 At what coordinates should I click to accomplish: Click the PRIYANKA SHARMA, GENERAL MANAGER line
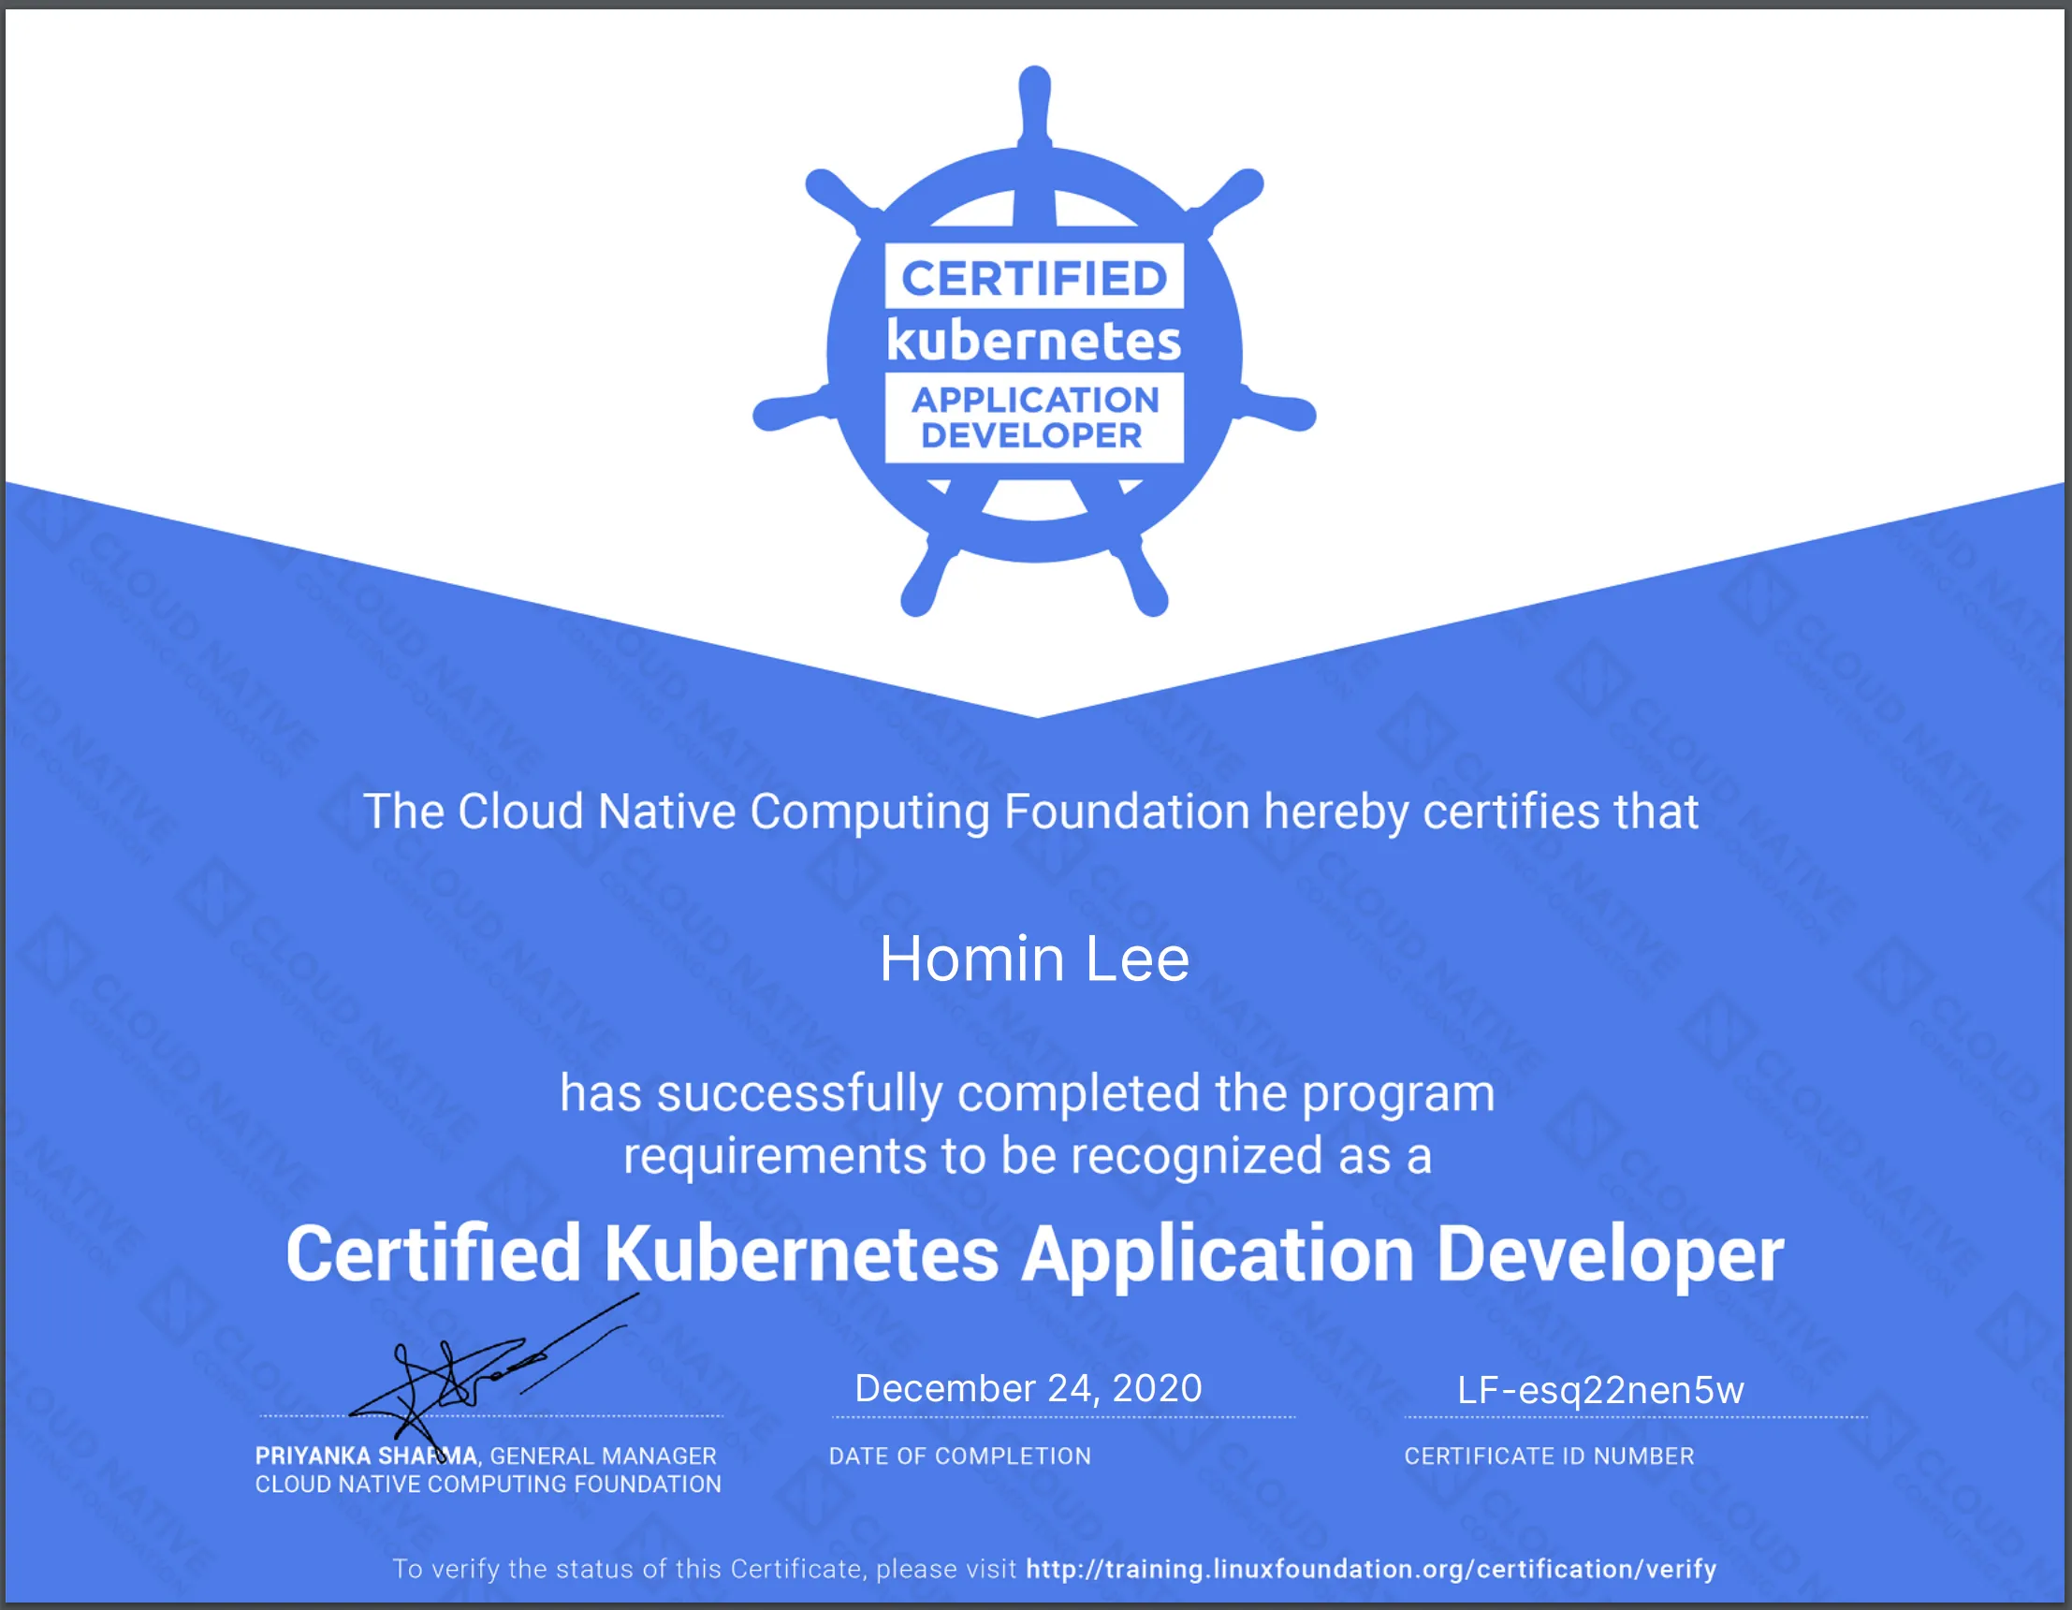click(x=486, y=1456)
